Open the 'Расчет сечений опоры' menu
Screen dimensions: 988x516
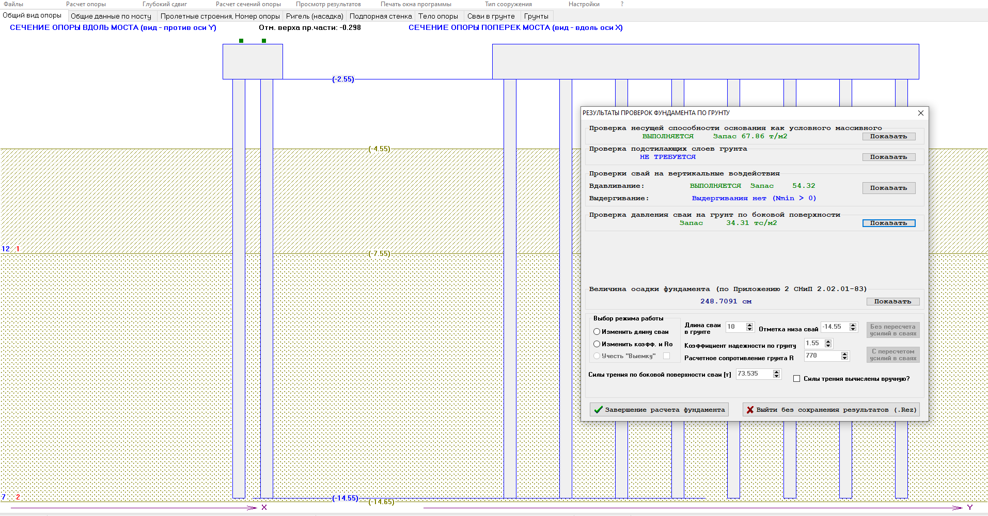(248, 4)
